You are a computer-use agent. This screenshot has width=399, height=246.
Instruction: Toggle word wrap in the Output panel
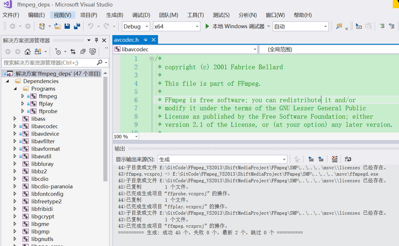point(348,159)
